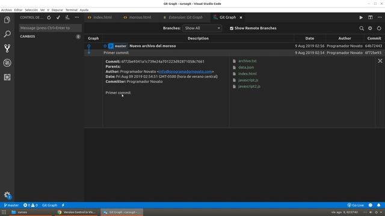Run with the play icon in editor toolbar

point(361,17)
